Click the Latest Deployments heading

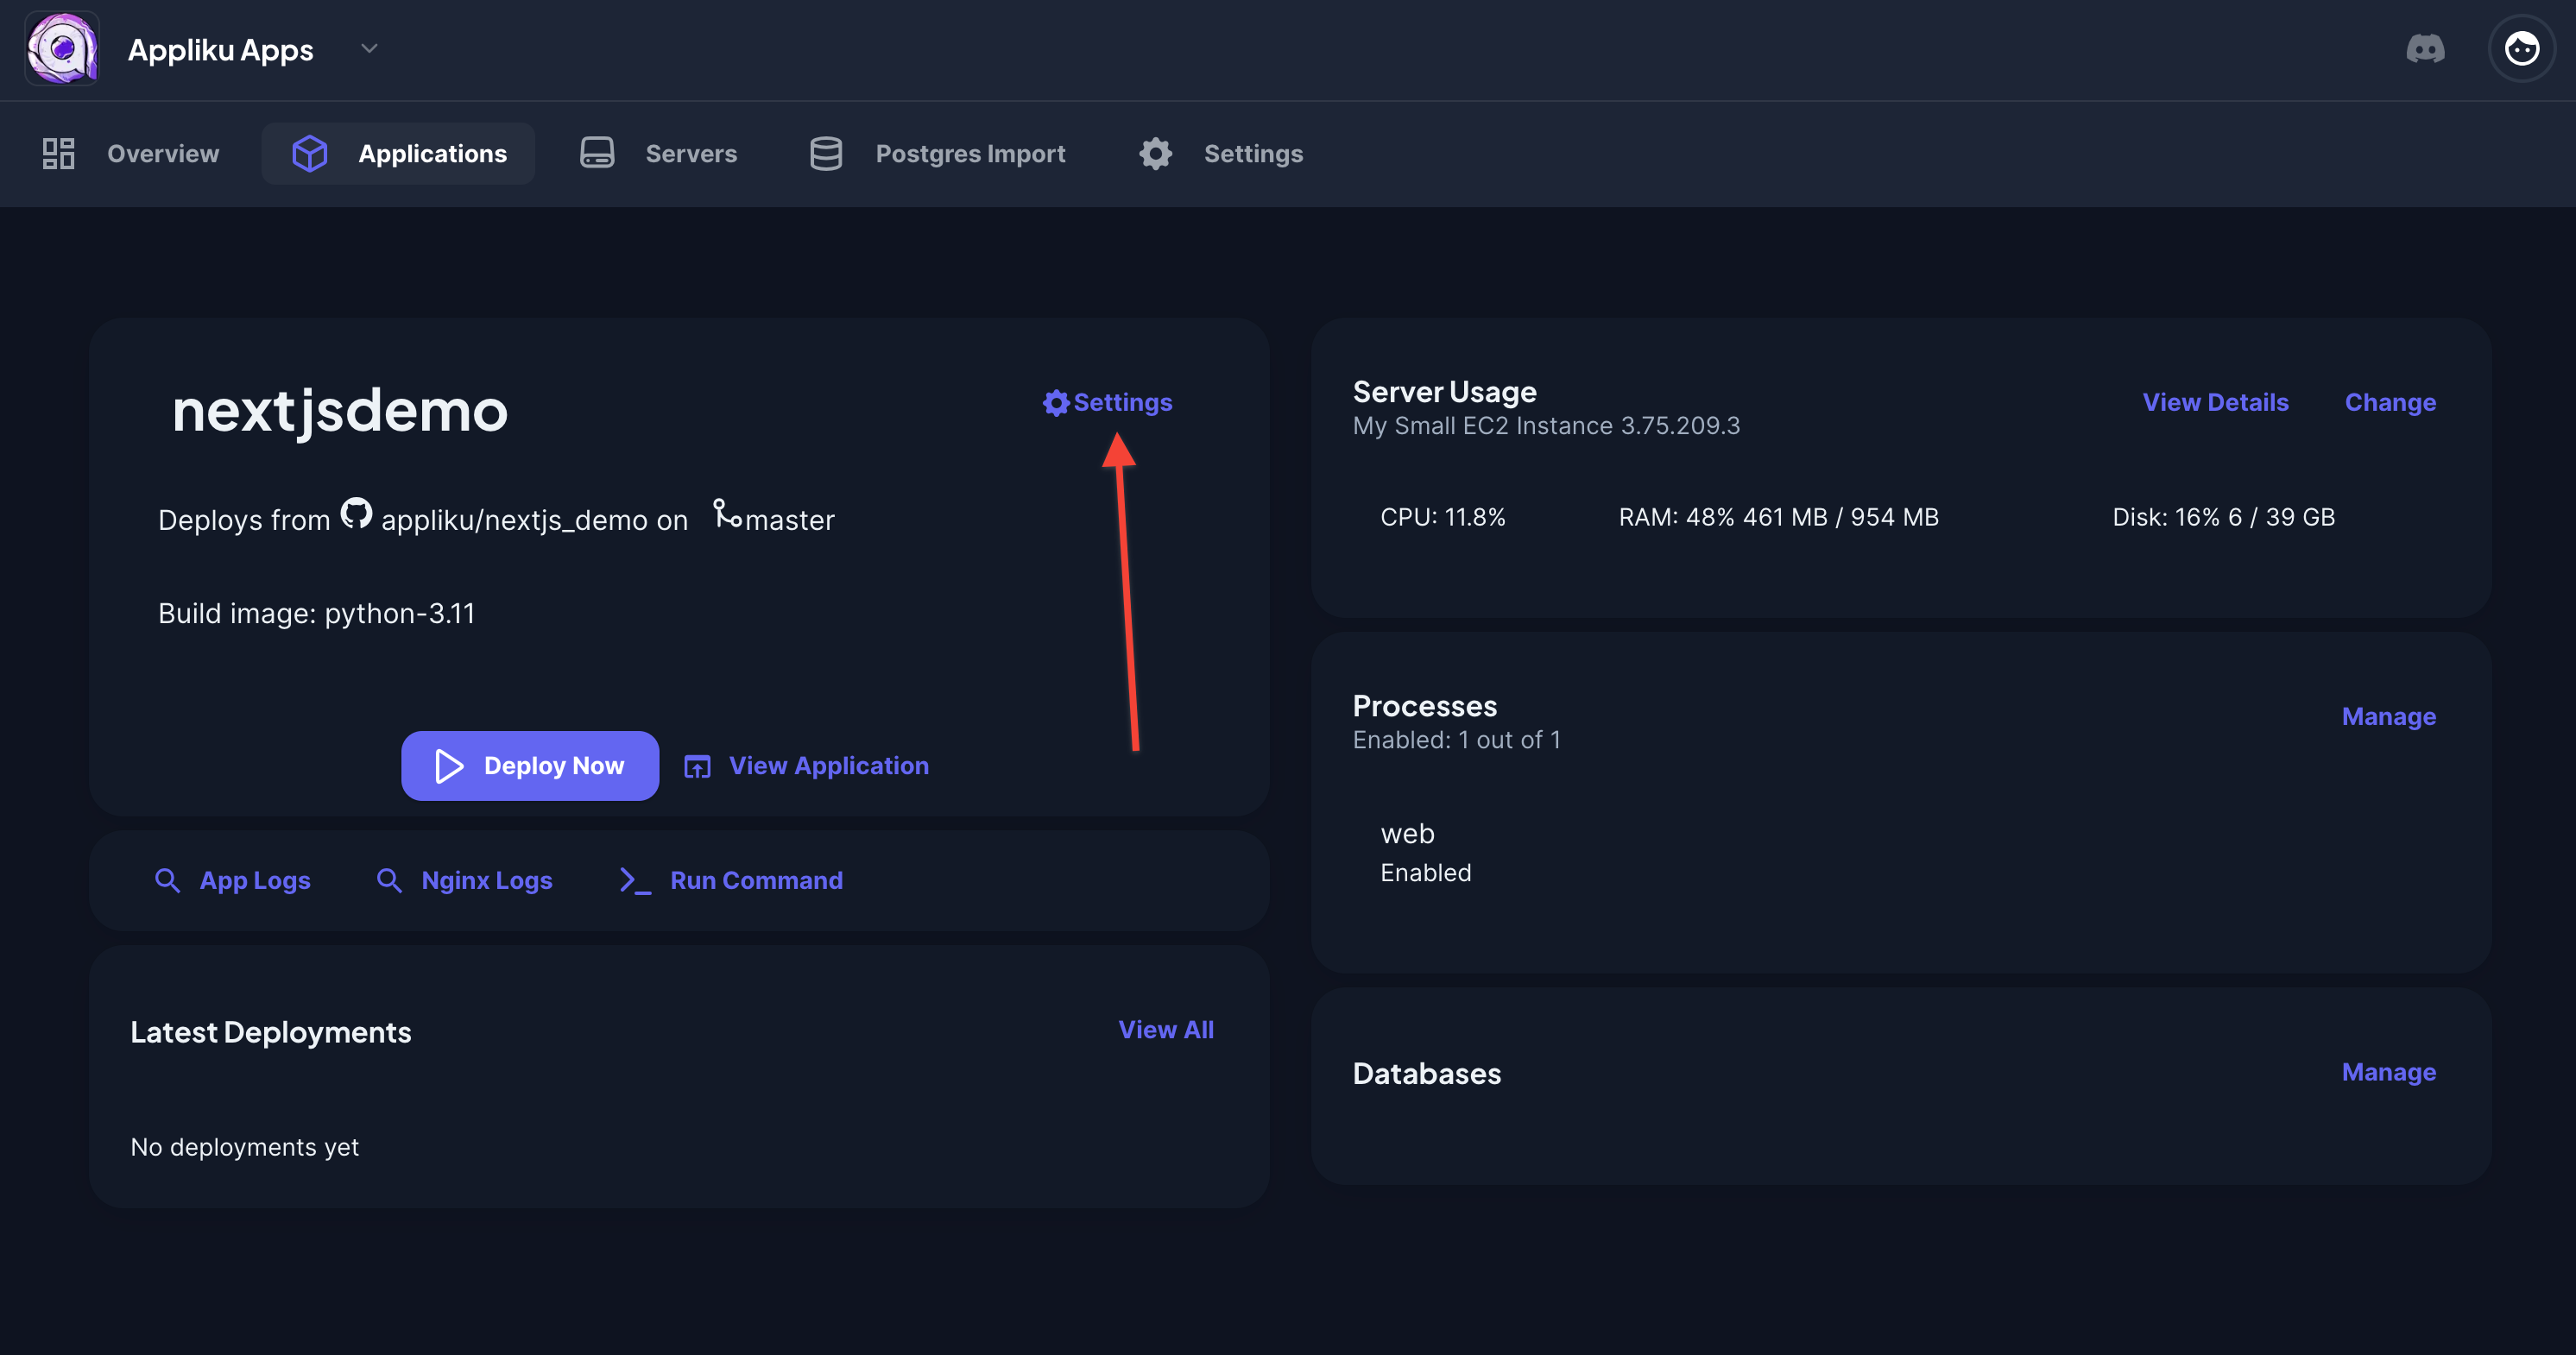[x=270, y=1032]
